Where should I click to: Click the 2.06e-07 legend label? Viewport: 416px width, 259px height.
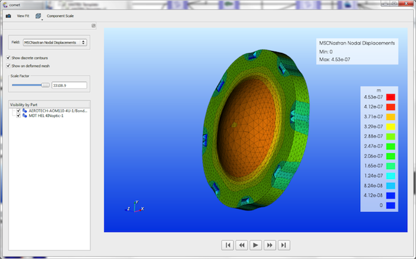point(373,156)
